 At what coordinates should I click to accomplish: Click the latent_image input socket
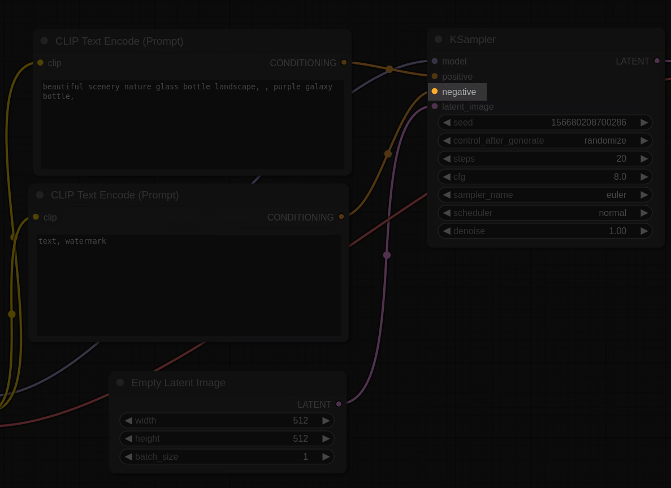click(x=435, y=106)
